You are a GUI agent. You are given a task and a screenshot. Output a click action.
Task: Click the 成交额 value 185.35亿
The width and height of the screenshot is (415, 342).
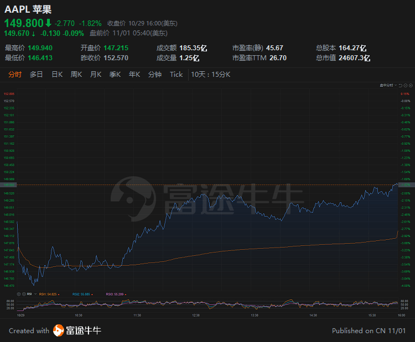coord(193,48)
